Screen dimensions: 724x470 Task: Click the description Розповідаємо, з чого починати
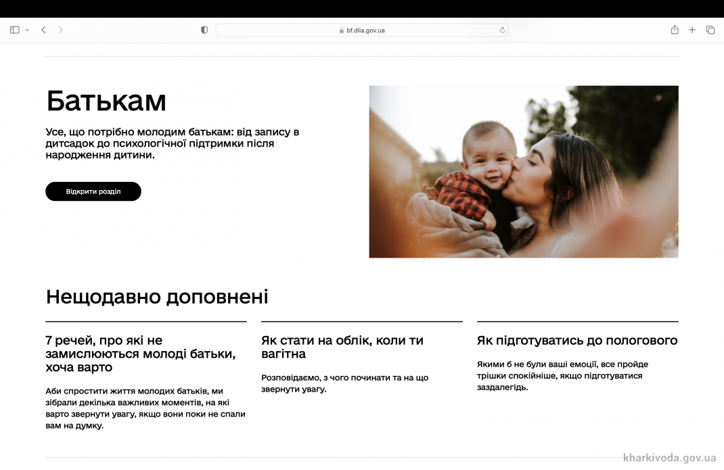[x=344, y=383]
